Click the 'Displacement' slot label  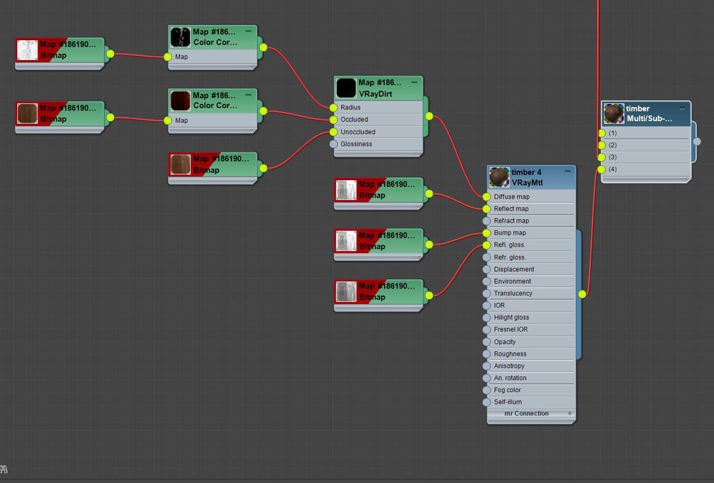(514, 269)
